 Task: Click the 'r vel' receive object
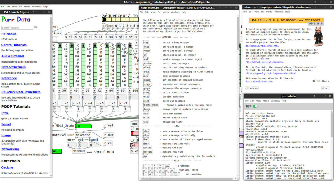pyautogui.click(x=109, y=125)
